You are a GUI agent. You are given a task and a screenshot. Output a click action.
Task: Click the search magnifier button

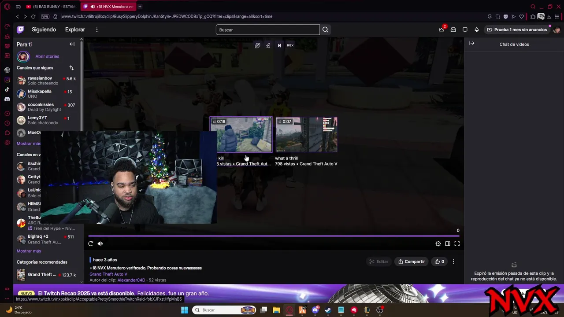[325, 29]
